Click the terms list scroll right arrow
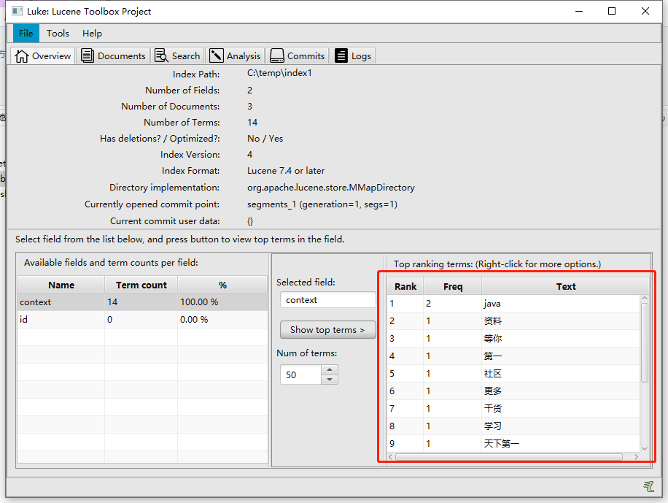668x503 pixels. point(636,457)
